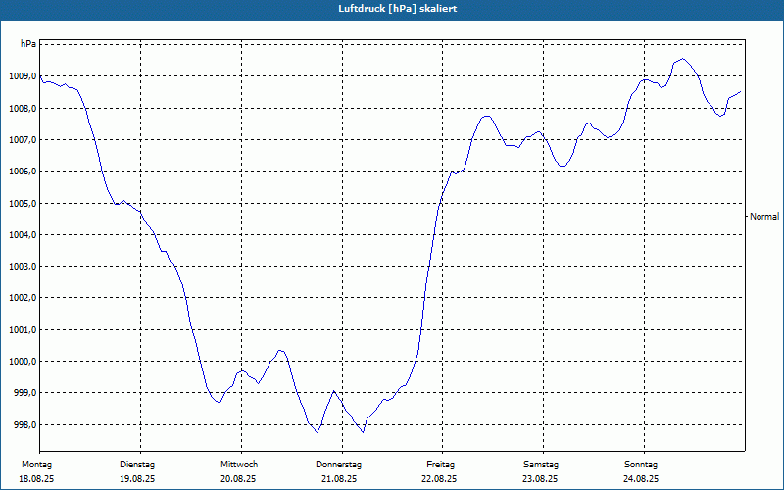The image size is (784, 490).
Task: Click the Luftdruck [hPa] skaliert title bar
Action: tap(392, 9)
